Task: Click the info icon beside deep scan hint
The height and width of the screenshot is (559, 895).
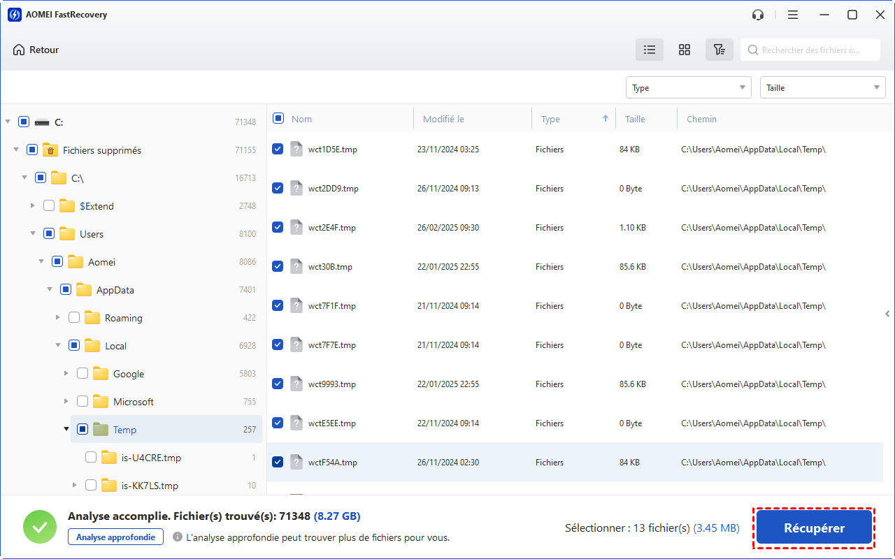Action: coord(178,537)
